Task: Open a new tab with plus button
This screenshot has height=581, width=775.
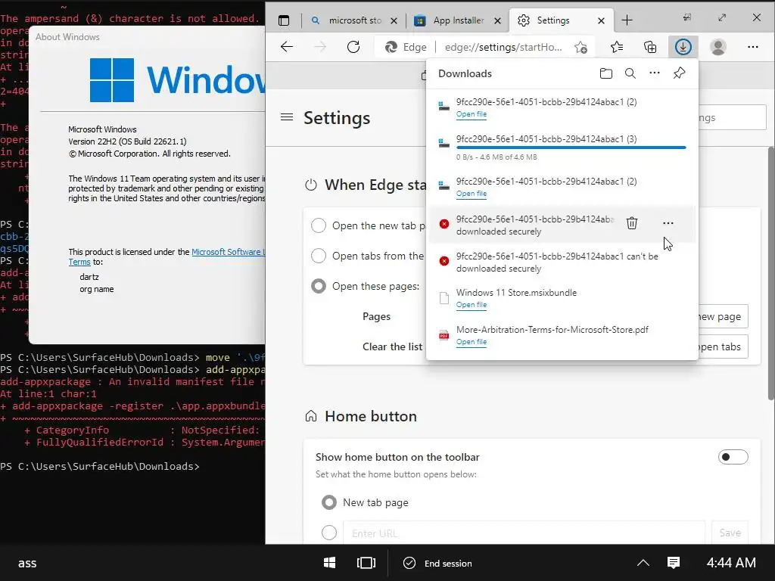Action: pyautogui.click(x=627, y=20)
